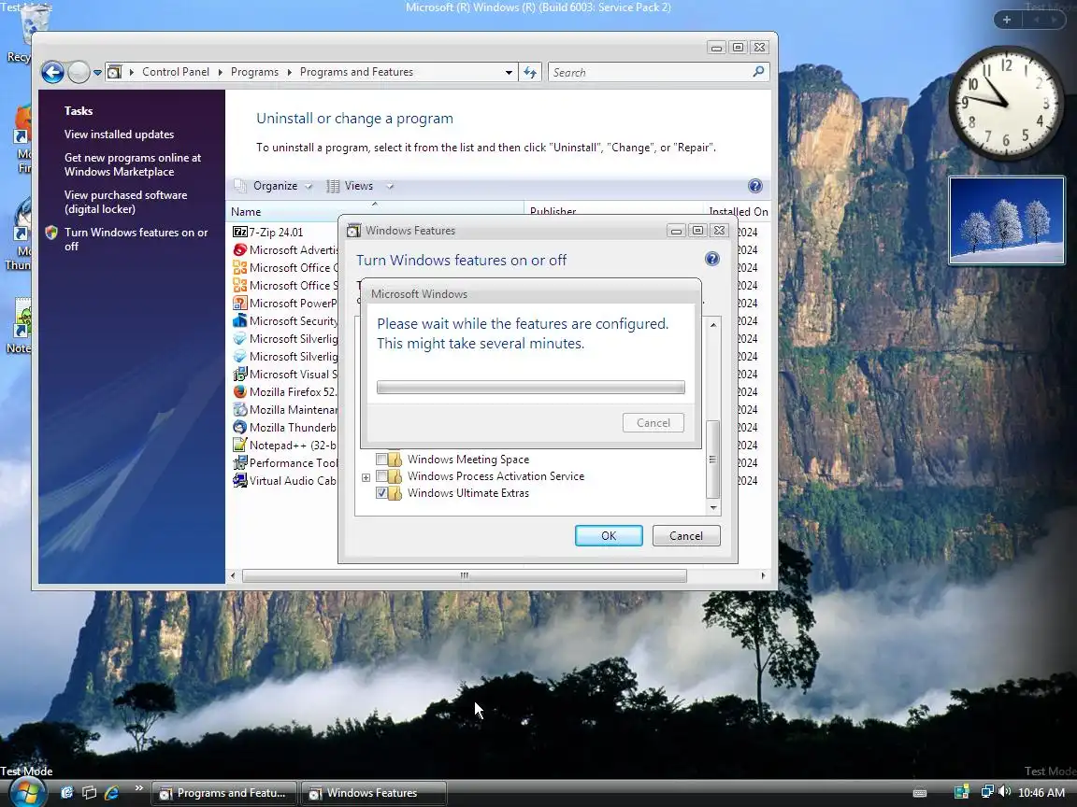Select the Microsoft Advertising program icon
This screenshot has height=807, width=1077.
[x=239, y=249]
